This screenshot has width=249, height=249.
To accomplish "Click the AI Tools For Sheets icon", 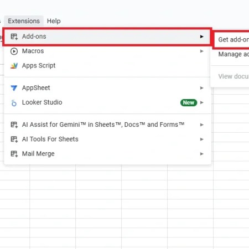I will (x=14, y=139).
